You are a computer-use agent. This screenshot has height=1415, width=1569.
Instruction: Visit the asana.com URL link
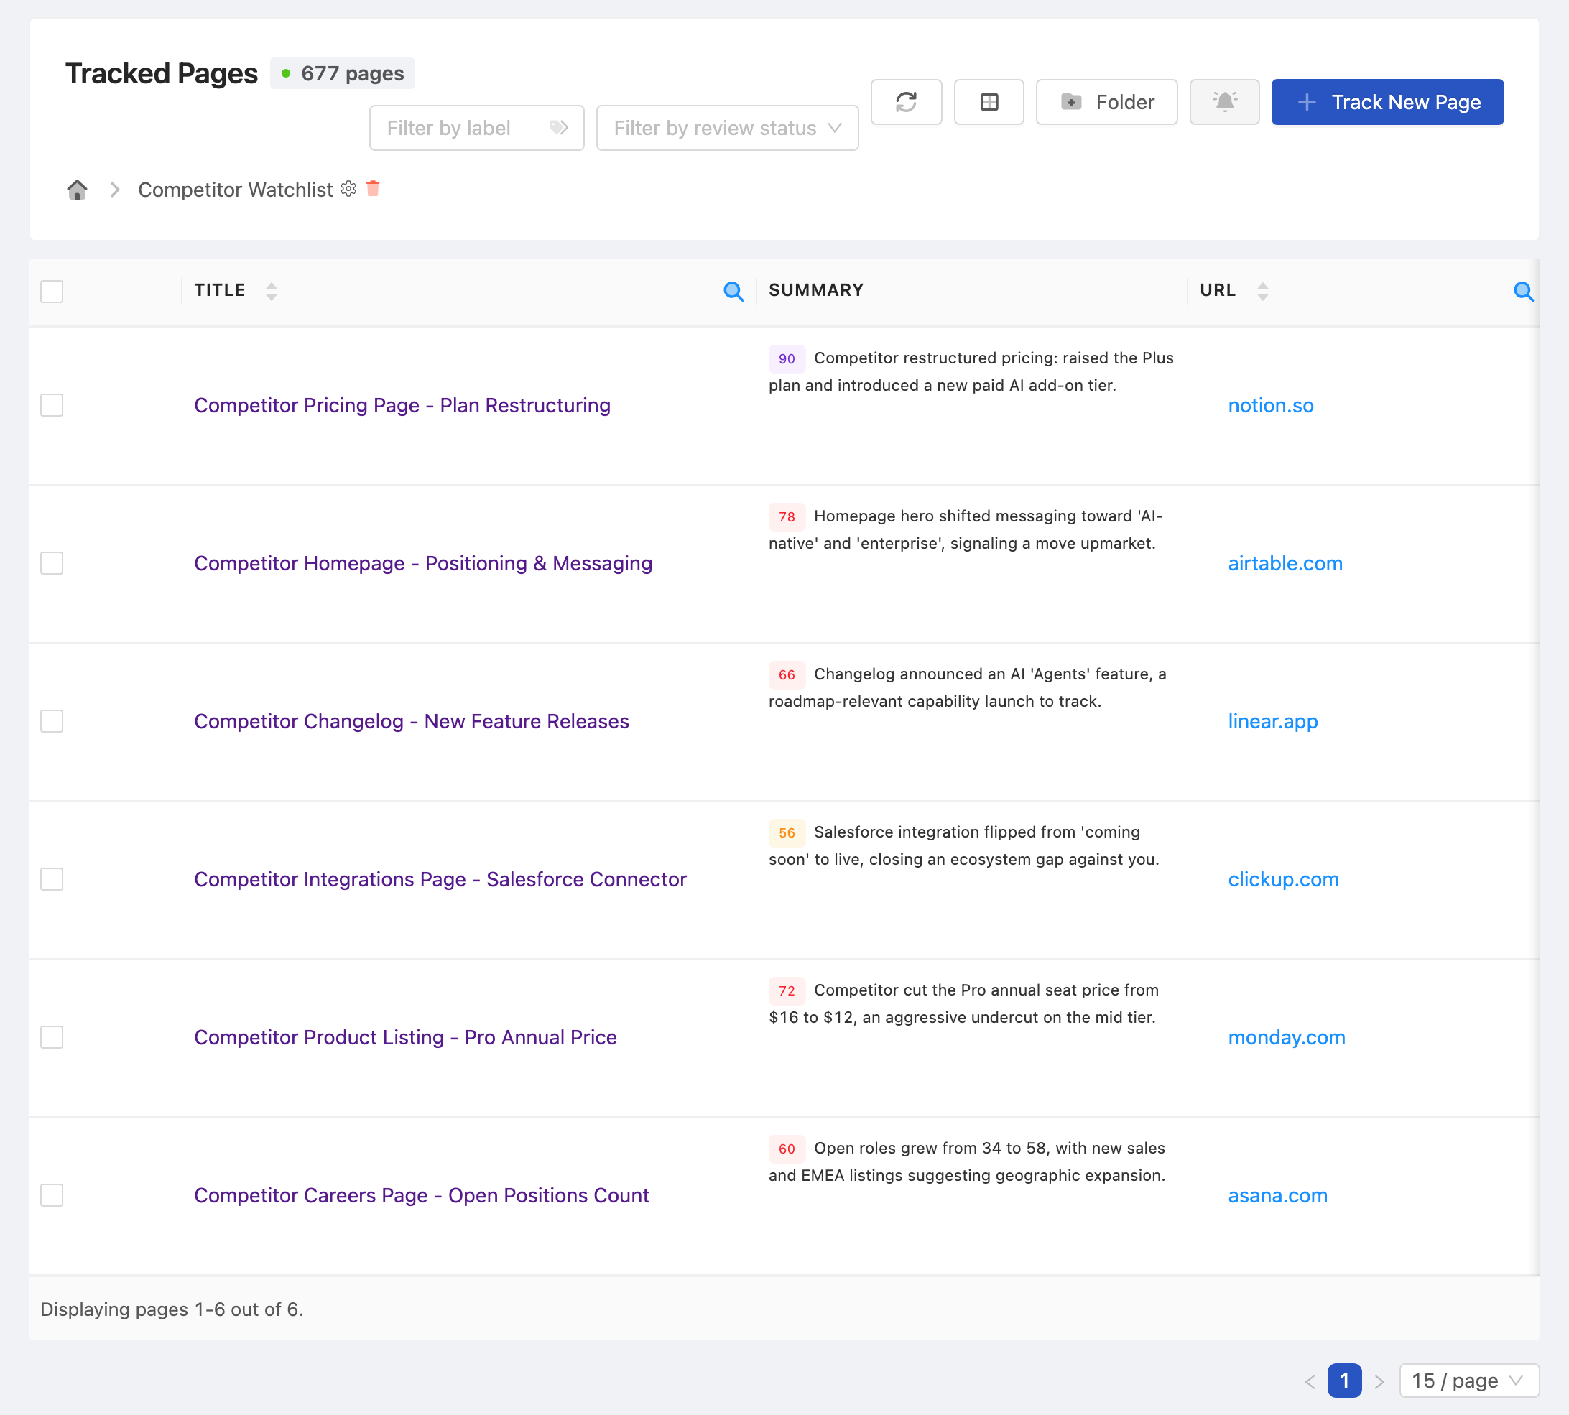click(x=1277, y=1195)
